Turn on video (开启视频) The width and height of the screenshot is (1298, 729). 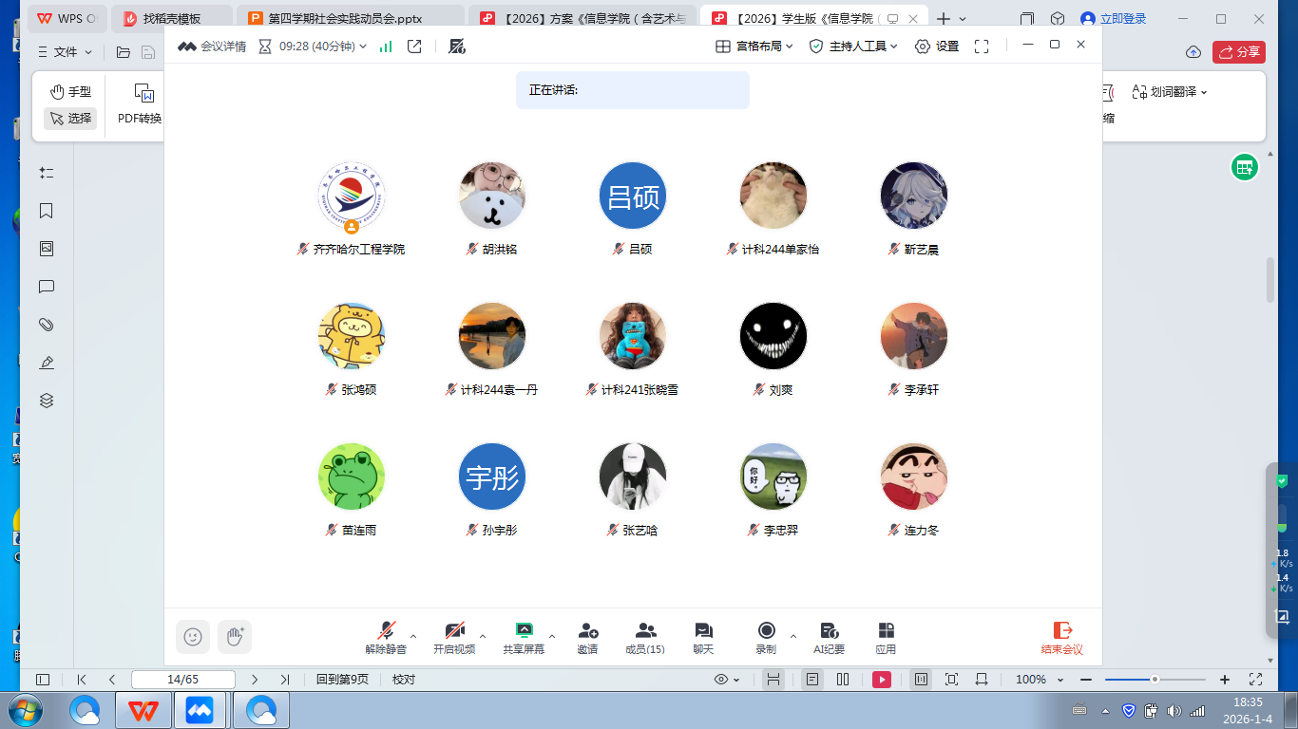pos(454,637)
